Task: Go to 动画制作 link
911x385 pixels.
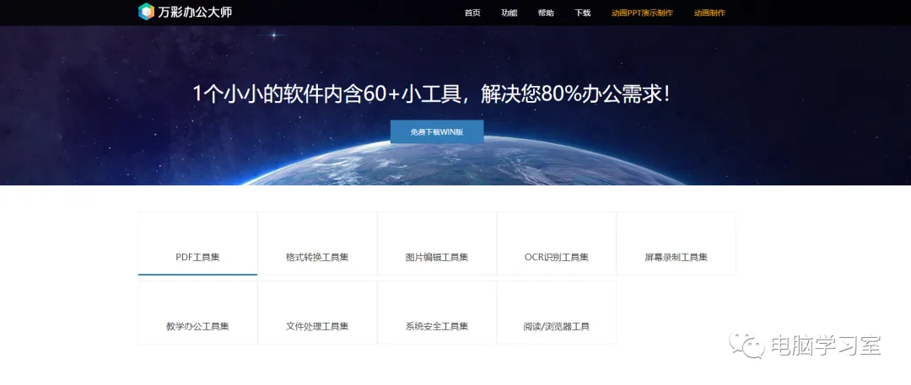Action: tap(709, 13)
